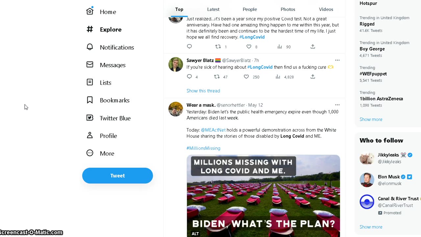This screenshot has width=421, height=237.
Task: Click the Home icon in the sidebar
Action: (x=90, y=12)
